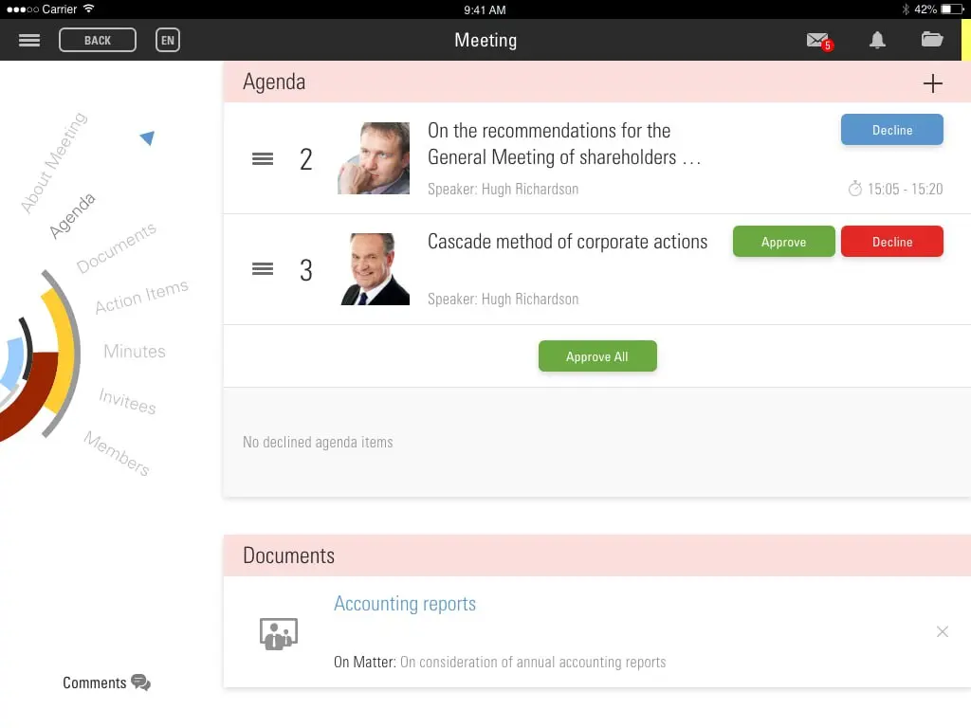Select Documents in the circular menu
The height and width of the screenshot is (728, 971).
pyautogui.click(x=117, y=248)
